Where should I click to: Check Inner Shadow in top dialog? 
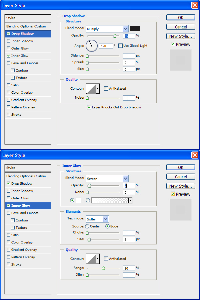click(8, 41)
